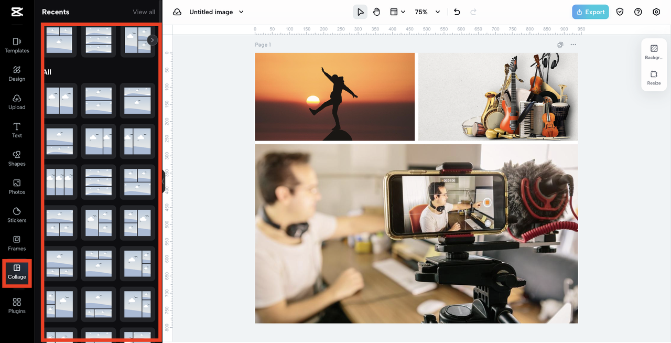
Task: Open the help question mark icon
Action: coord(638,12)
